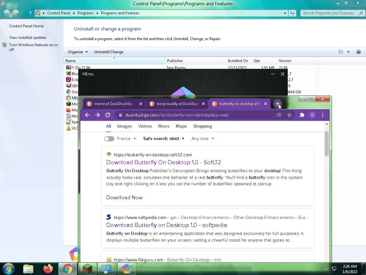
Task: Open Maps search results
Action: (x=181, y=126)
